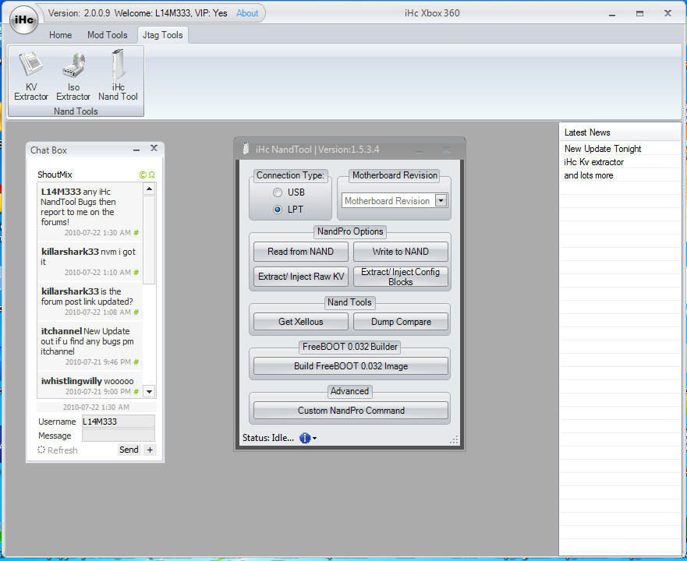Minimize the Chat Box panel
The width and height of the screenshot is (687, 561).
[136, 150]
